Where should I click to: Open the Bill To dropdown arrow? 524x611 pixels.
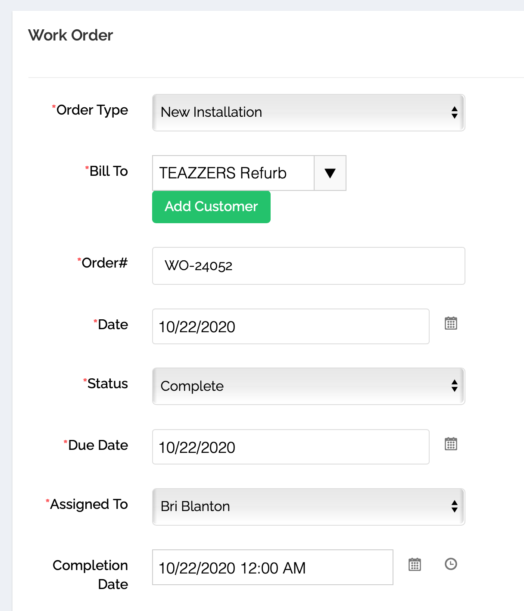click(x=330, y=173)
